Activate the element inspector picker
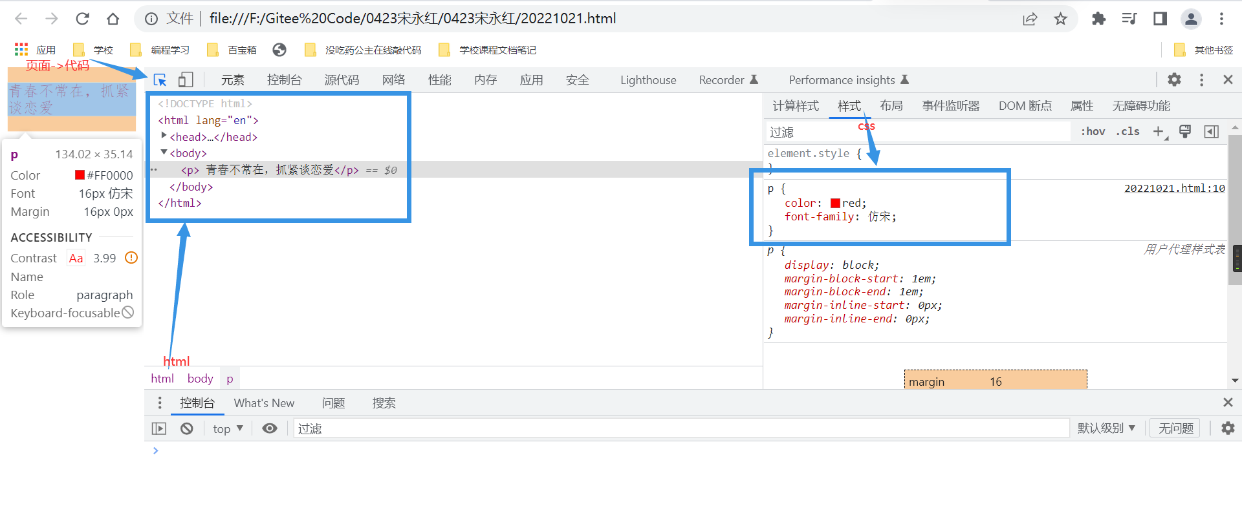 (x=160, y=79)
